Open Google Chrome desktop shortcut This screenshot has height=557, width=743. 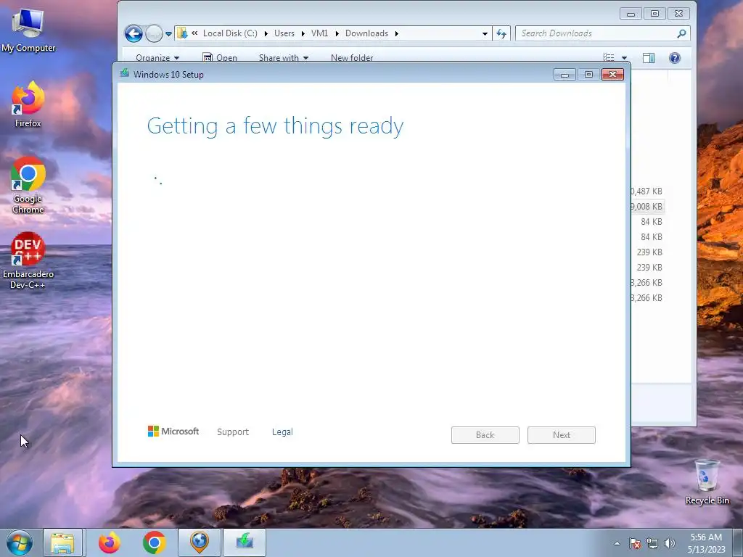point(28,185)
